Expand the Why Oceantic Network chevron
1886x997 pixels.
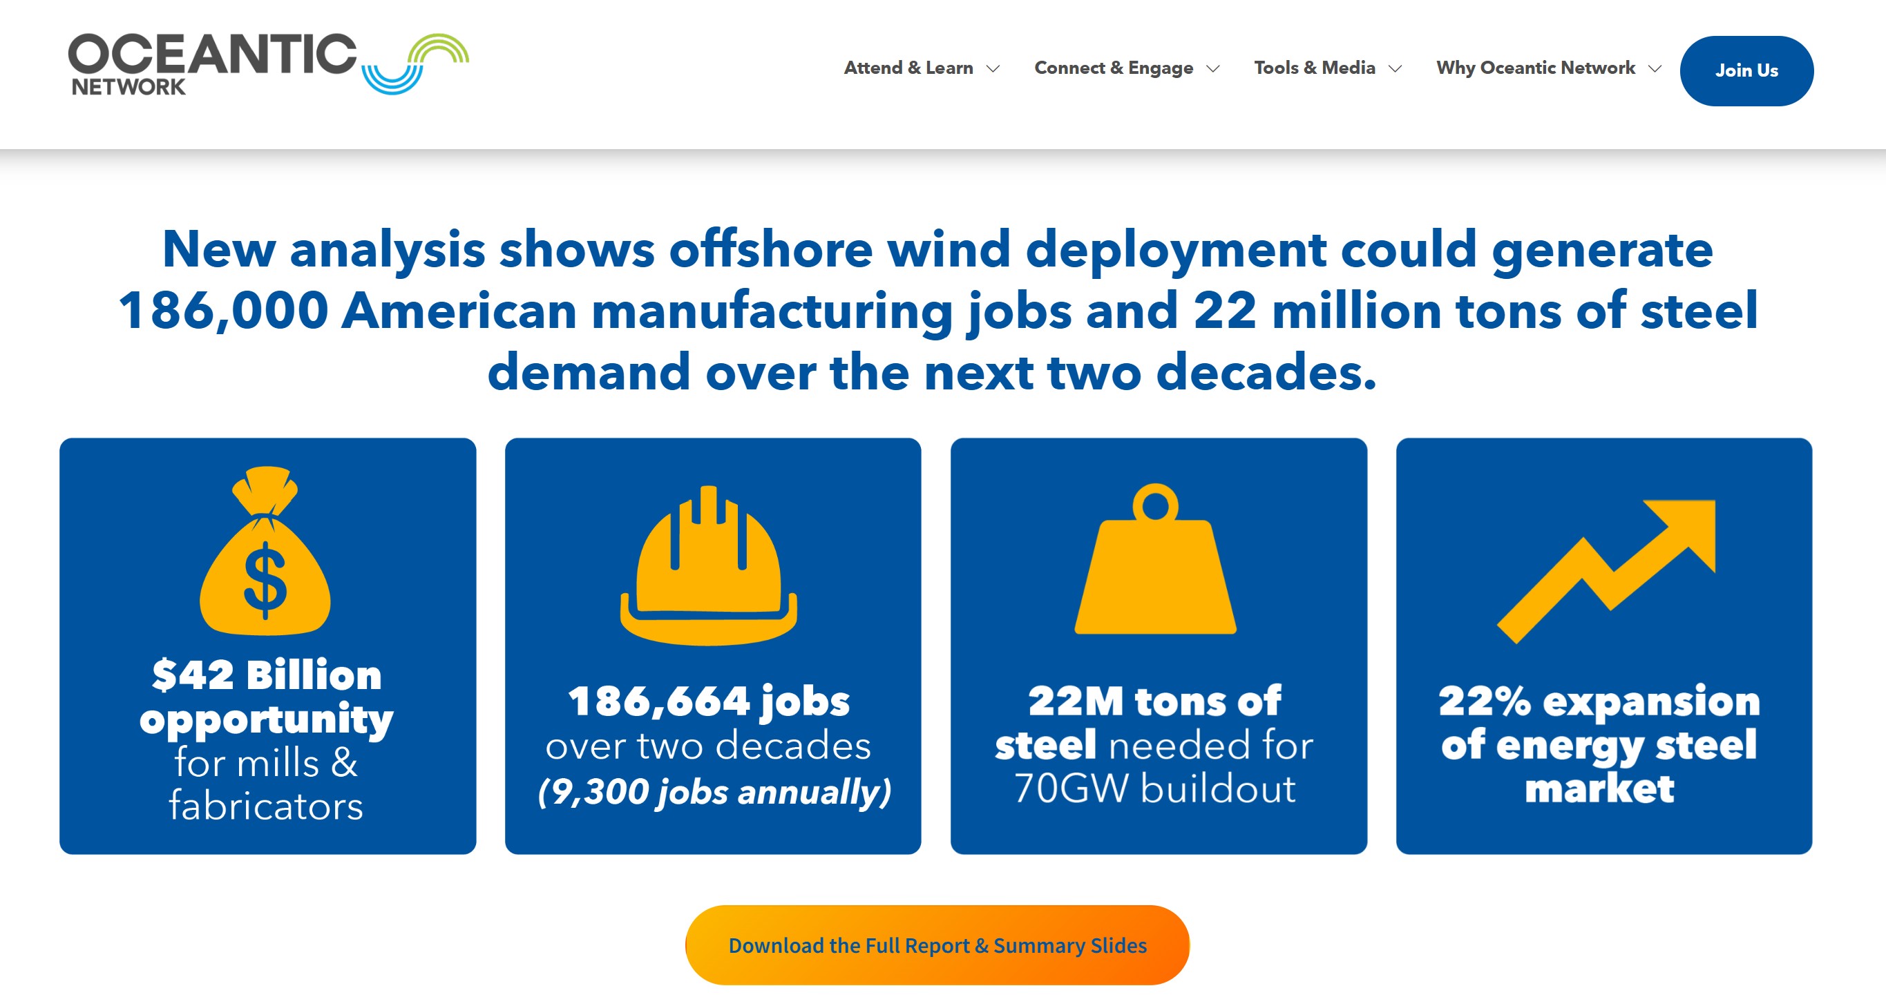pos(1655,69)
